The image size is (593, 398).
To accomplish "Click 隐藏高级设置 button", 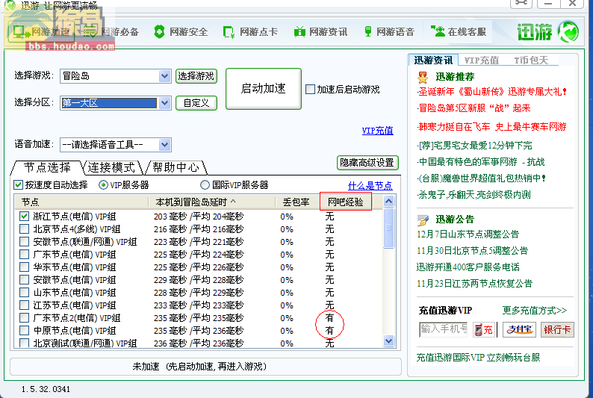I will tap(367, 163).
